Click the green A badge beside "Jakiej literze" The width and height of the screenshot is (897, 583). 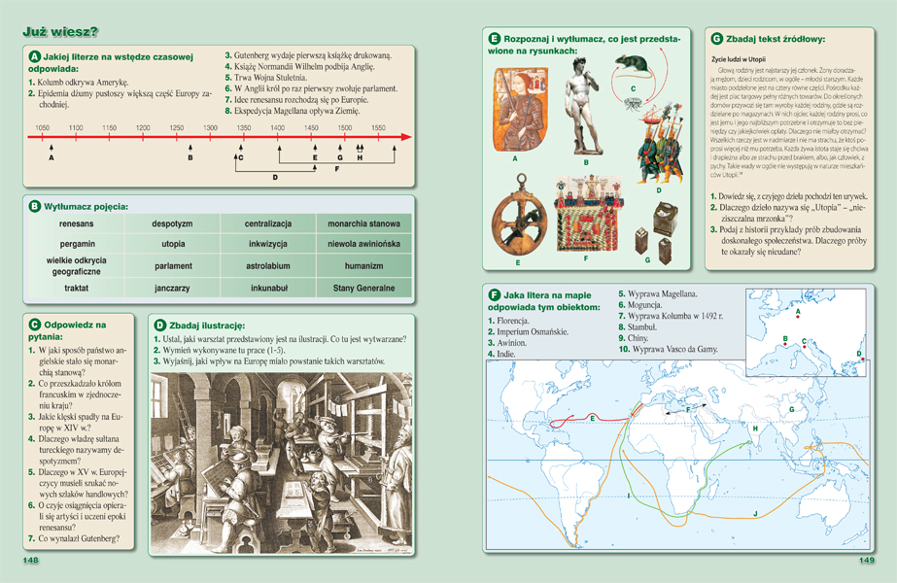pyautogui.click(x=34, y=56)
